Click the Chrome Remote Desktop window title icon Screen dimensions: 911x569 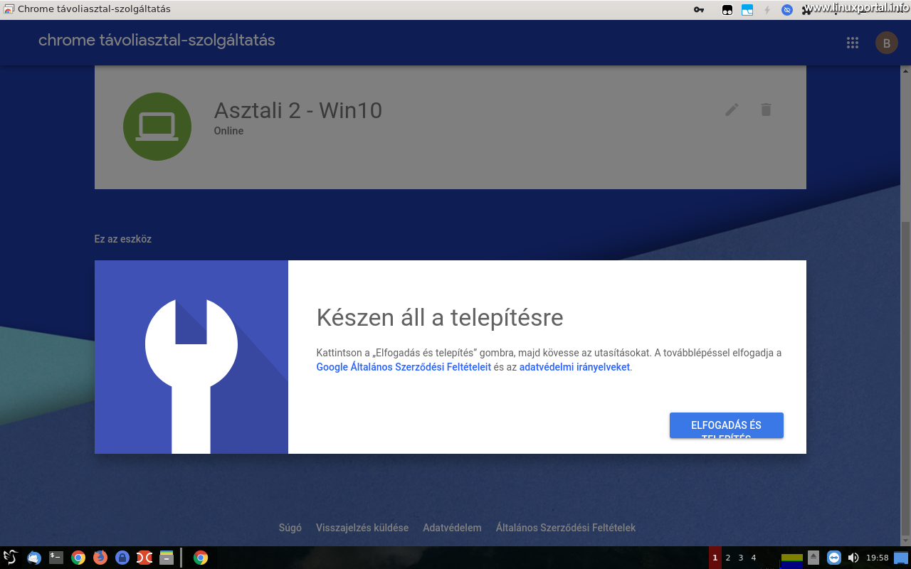pyautogui.click(x=9, y=9)
